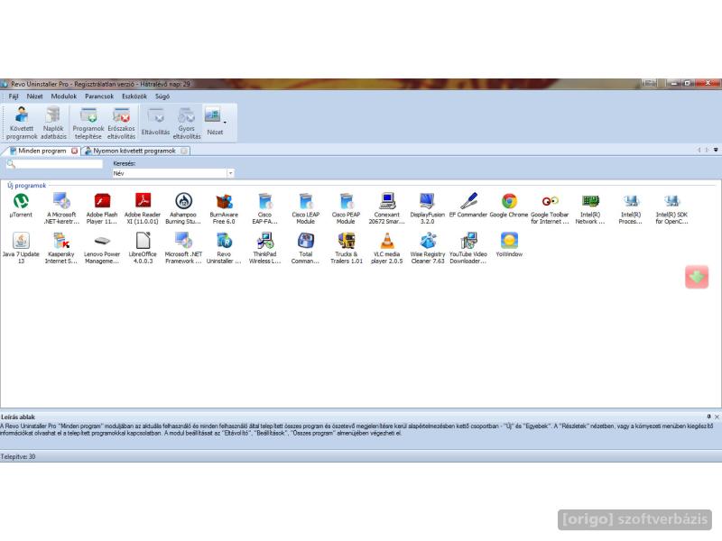Click the tab scroll left arrow

(x=699, y=150)
